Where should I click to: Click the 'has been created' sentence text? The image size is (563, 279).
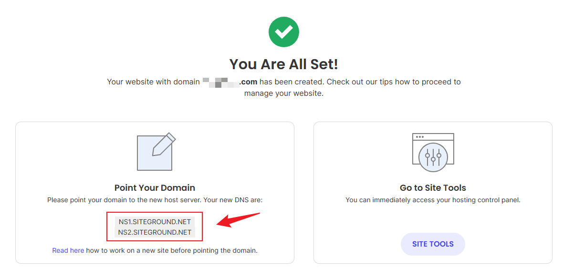click(291, 82)
